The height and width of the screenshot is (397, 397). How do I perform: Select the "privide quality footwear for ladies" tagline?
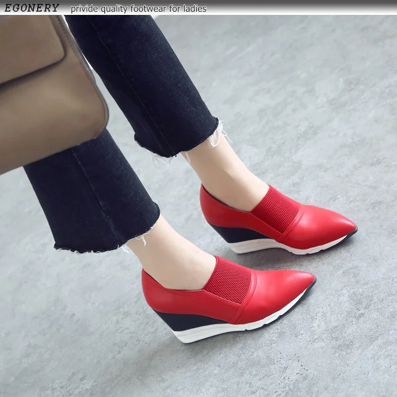138,9
